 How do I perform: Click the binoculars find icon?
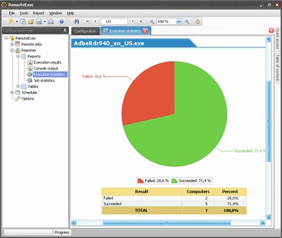(x=76, y=21)
